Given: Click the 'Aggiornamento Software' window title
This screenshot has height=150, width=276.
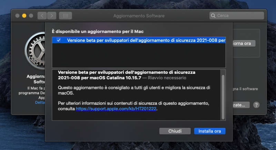Looking at the screenshot, I should (x=139, y=16).
